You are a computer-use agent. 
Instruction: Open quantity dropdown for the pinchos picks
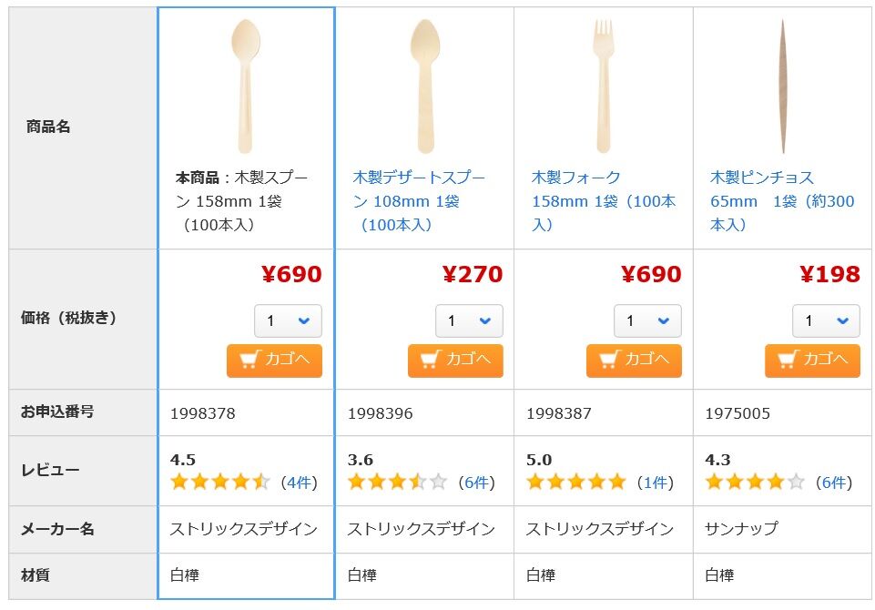827,320
